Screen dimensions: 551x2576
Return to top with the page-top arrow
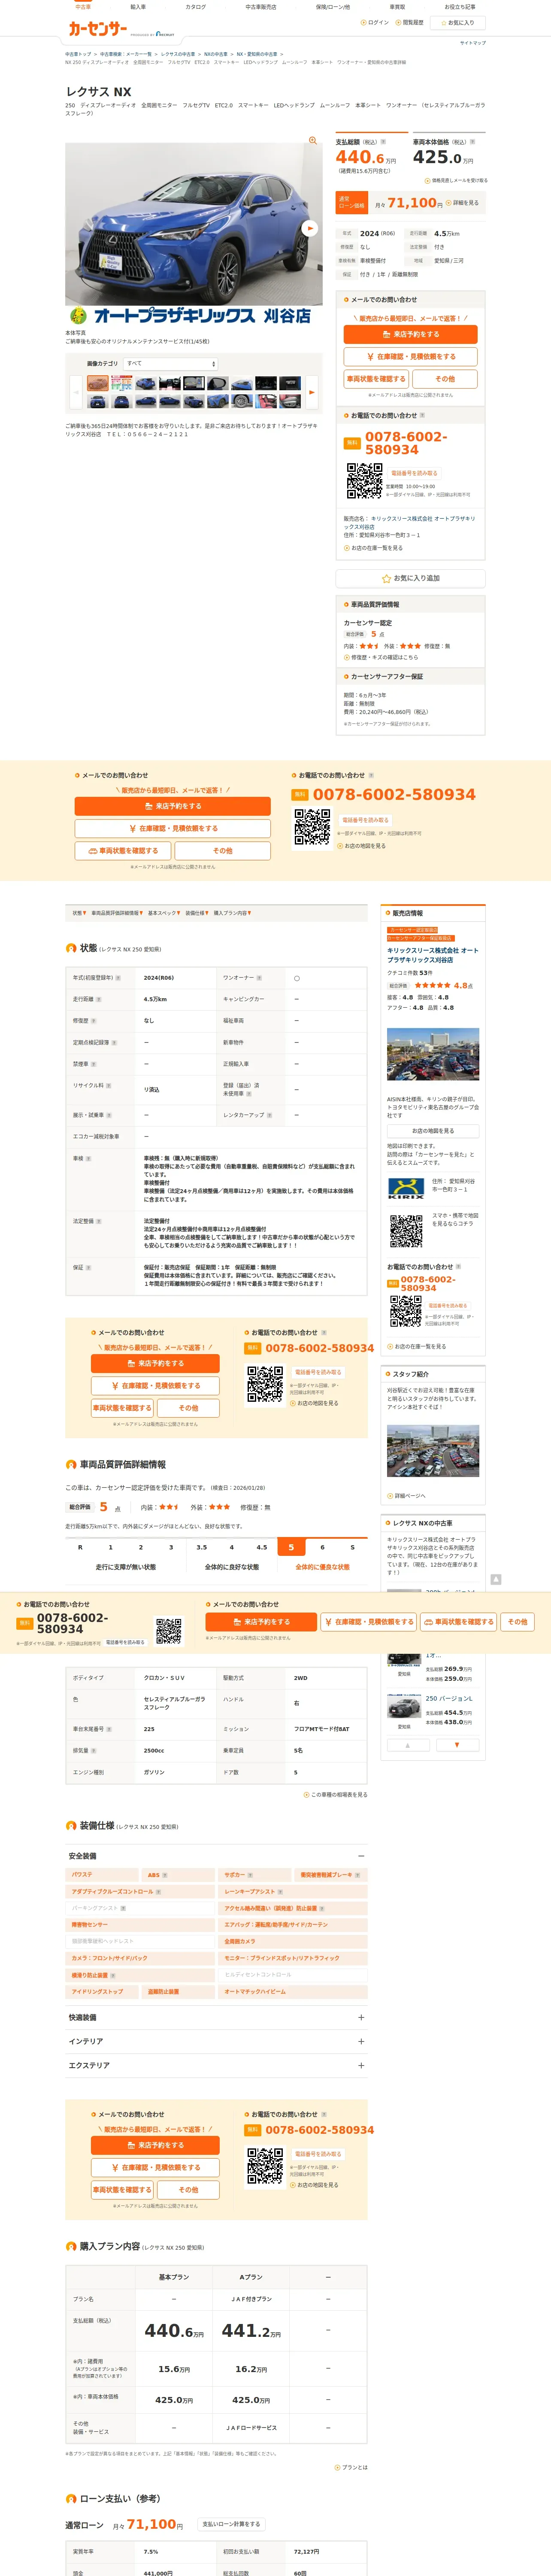click(496, 1579)
